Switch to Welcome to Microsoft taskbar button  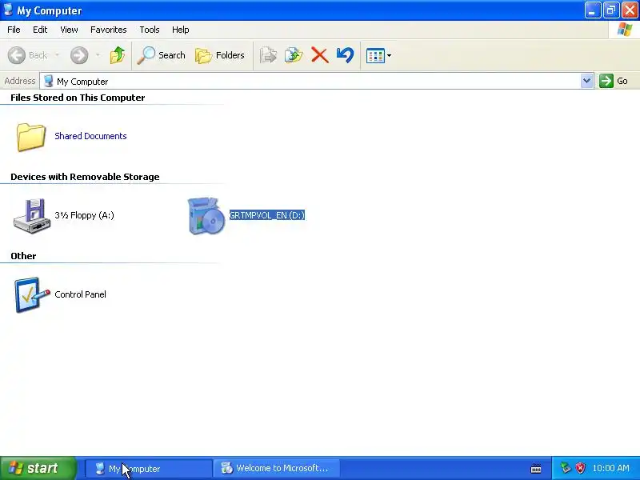[x=277, y=469]
